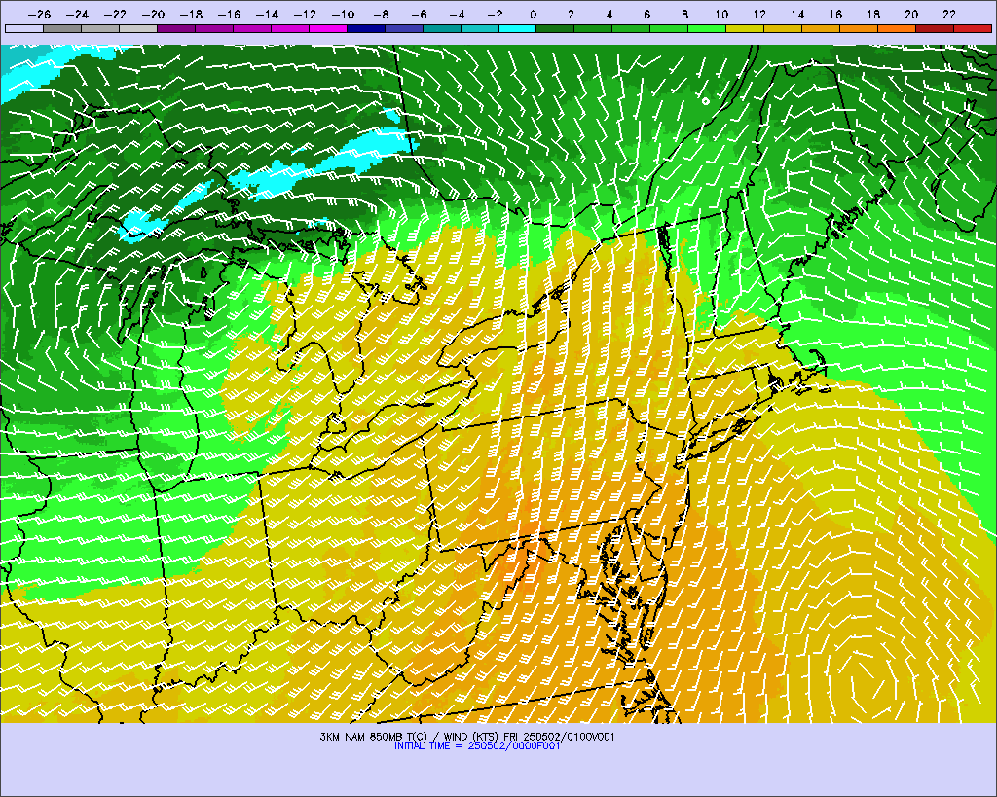
Task: Select the legend segment between 10 and 12
Action: point(745,28)
